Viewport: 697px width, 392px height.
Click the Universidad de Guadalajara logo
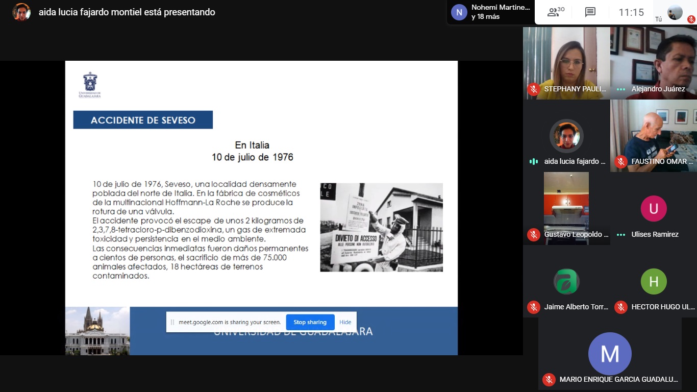pos(90,85)
